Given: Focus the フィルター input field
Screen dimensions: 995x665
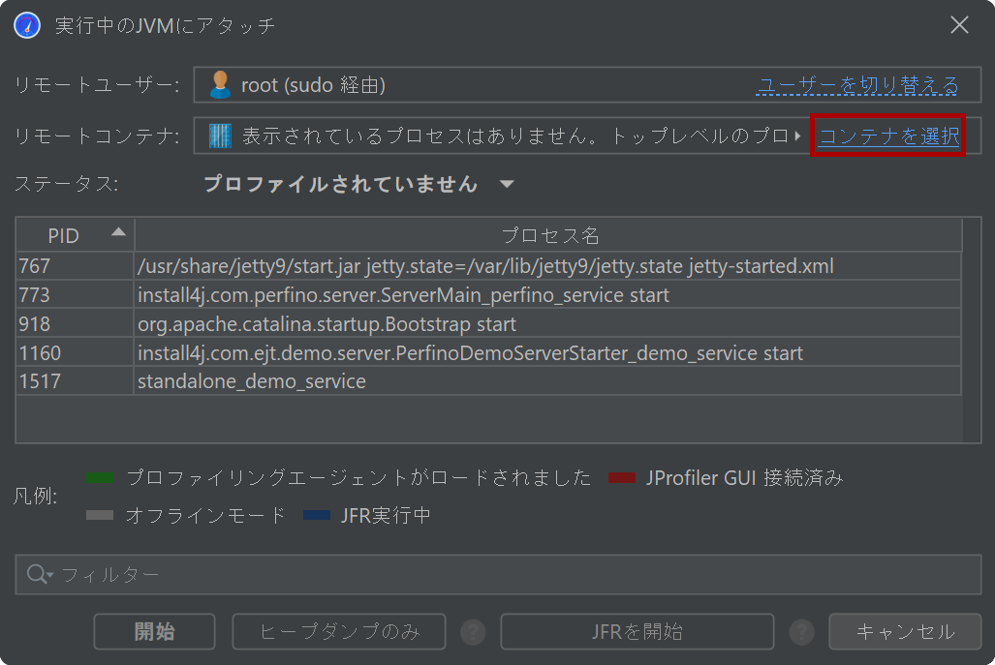Looking at the screenshot, I should 498,574.
